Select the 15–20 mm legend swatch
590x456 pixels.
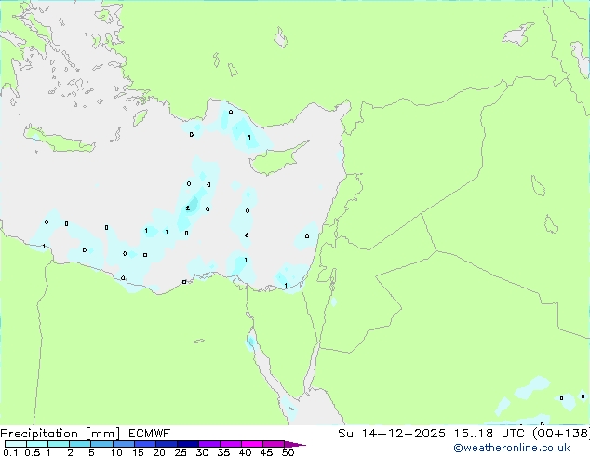(144, 444)
